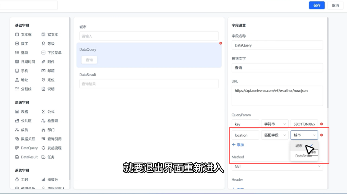This screenshot has width=347, height=194.
Task: Select the 邮箱 email field icon
Action: pyautogui.click(x=43, y=71)
